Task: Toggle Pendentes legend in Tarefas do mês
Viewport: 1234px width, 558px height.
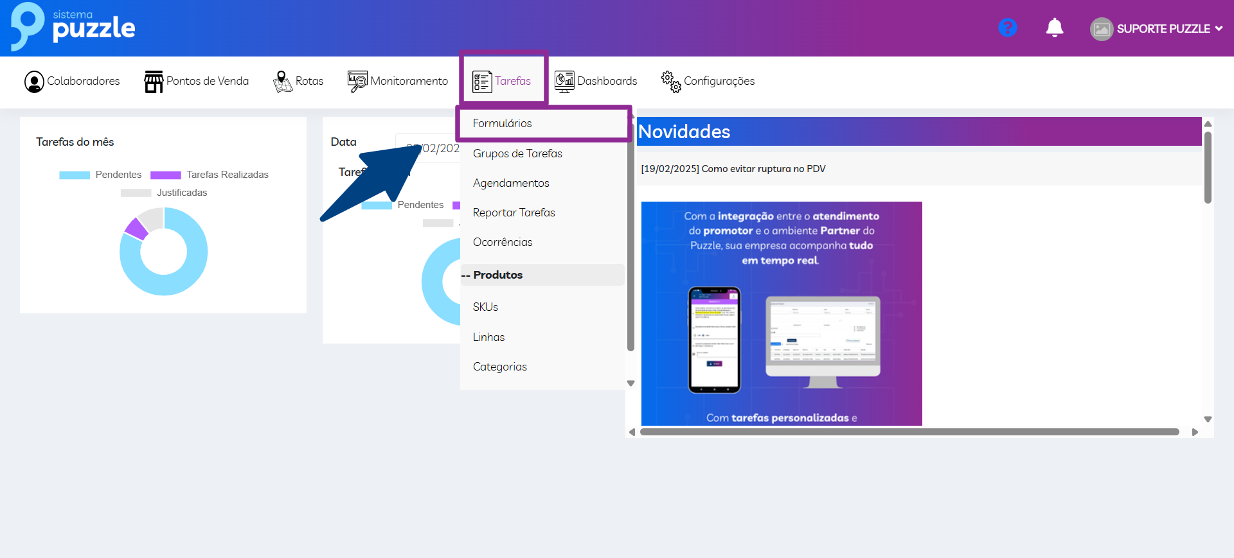Action: (100, 175)
